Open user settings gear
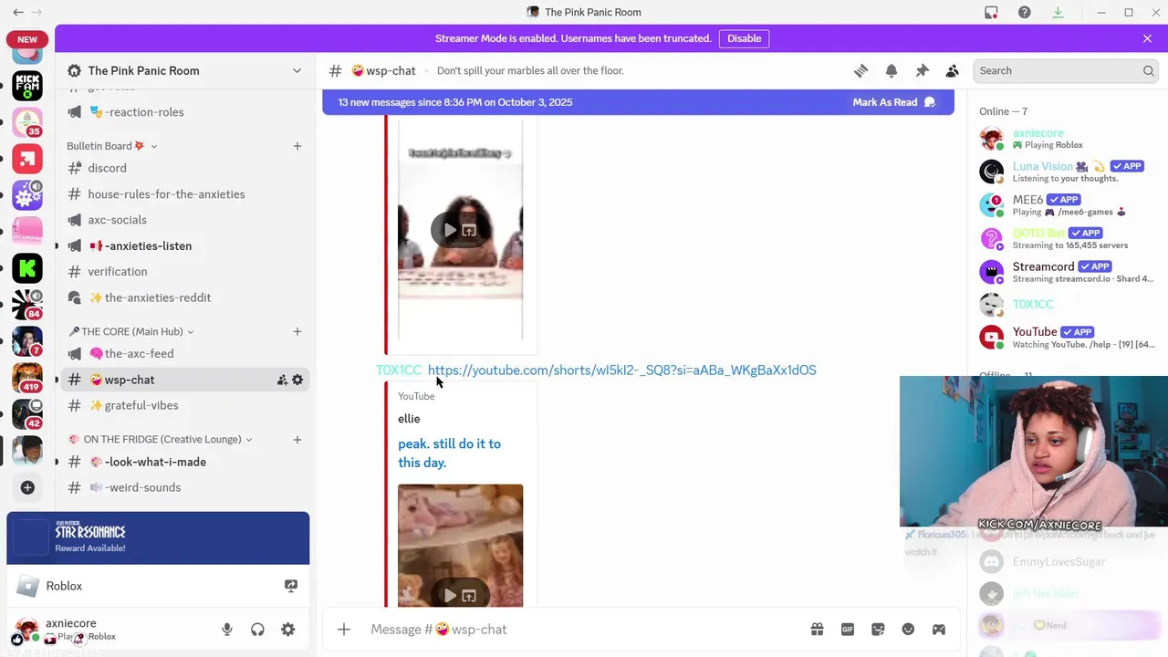The width and height of the screenshot is (1168, 657). click(287, 629)
